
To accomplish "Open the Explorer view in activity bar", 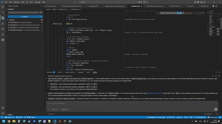I will 3,7.
